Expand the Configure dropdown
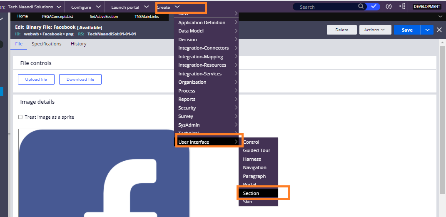446x217 pixels. 86,7
